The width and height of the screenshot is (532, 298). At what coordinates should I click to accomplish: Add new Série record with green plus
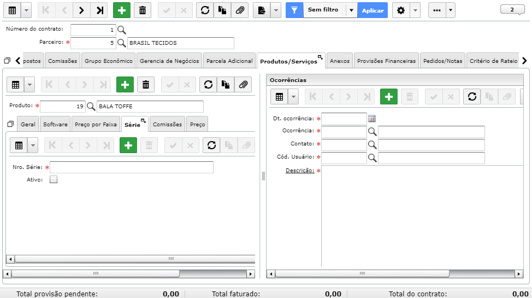click(x=128, y=145)
